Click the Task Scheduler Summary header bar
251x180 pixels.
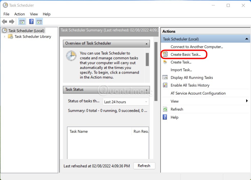coord(109,32)
